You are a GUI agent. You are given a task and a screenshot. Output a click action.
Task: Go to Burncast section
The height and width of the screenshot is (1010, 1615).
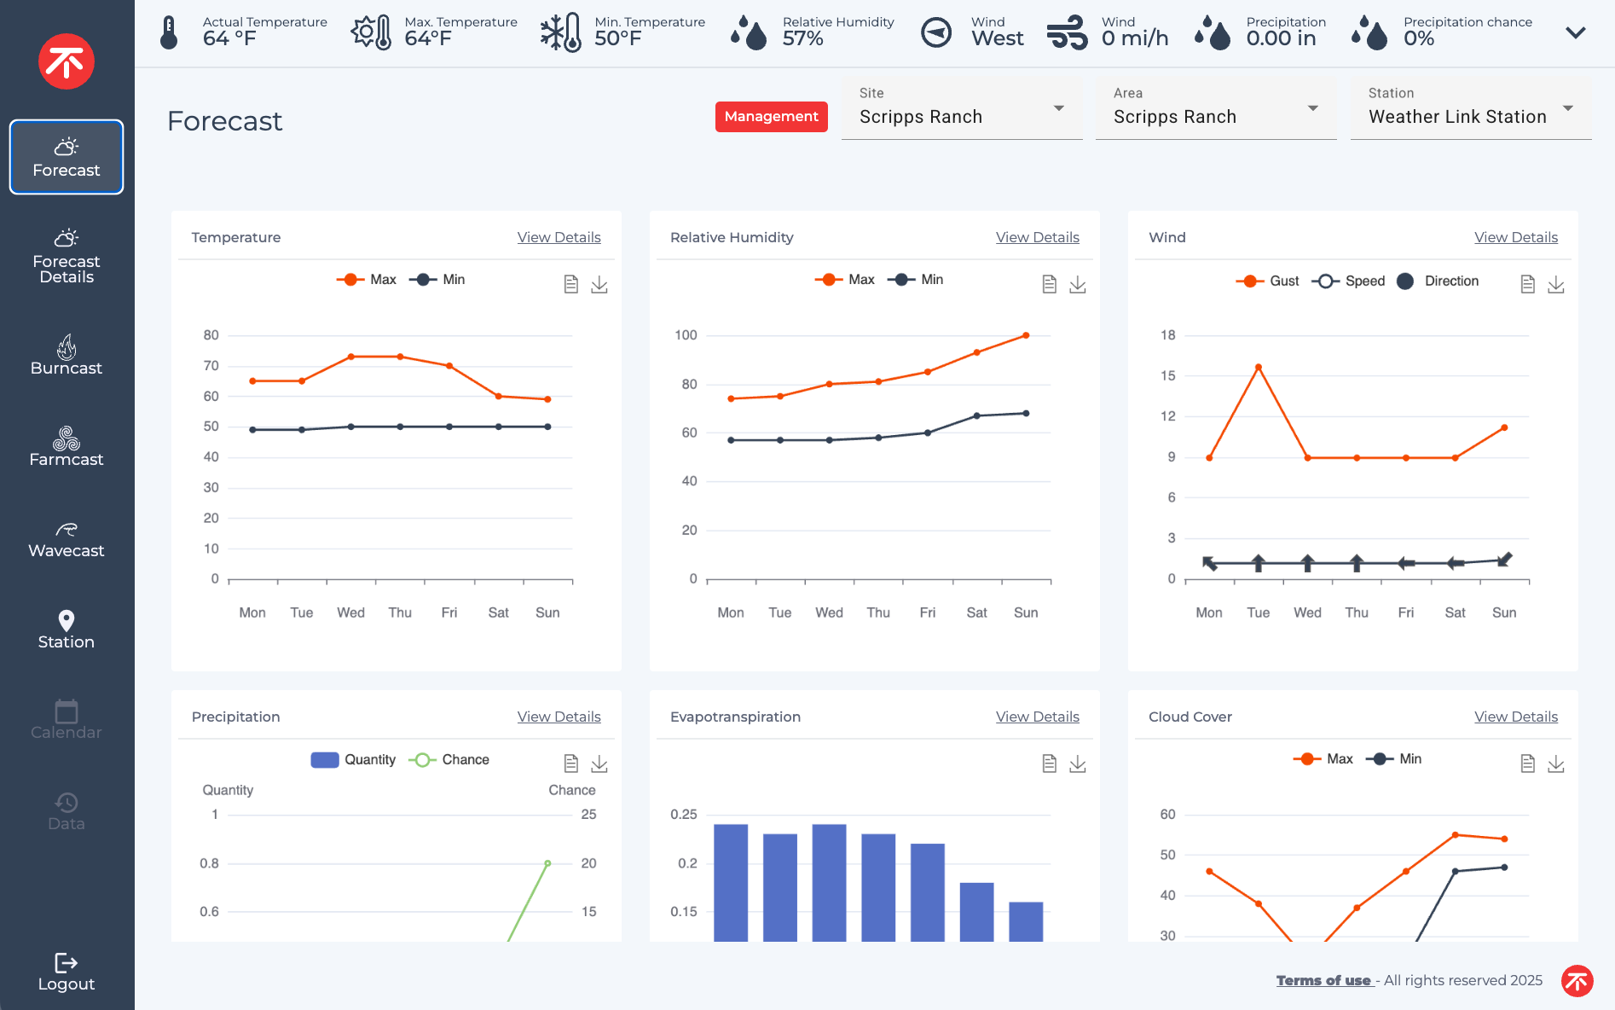point(67,355)
